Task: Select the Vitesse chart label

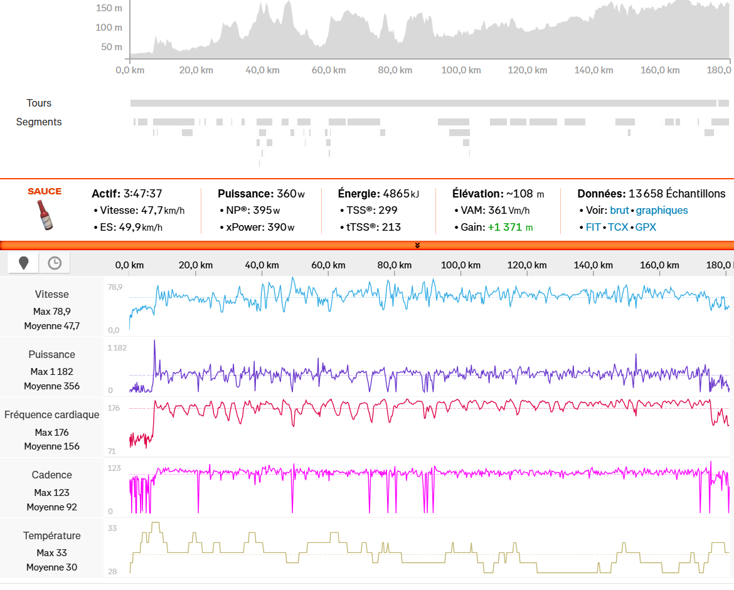Action: click(x=52, y=294)
